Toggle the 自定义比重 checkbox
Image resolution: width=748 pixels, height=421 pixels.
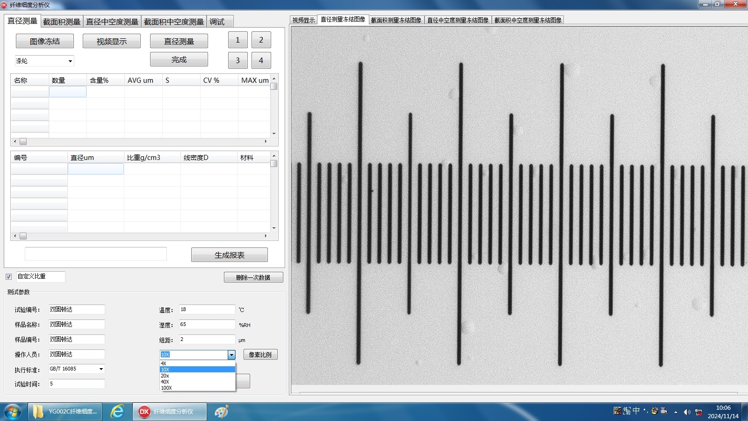coord(8,276)
